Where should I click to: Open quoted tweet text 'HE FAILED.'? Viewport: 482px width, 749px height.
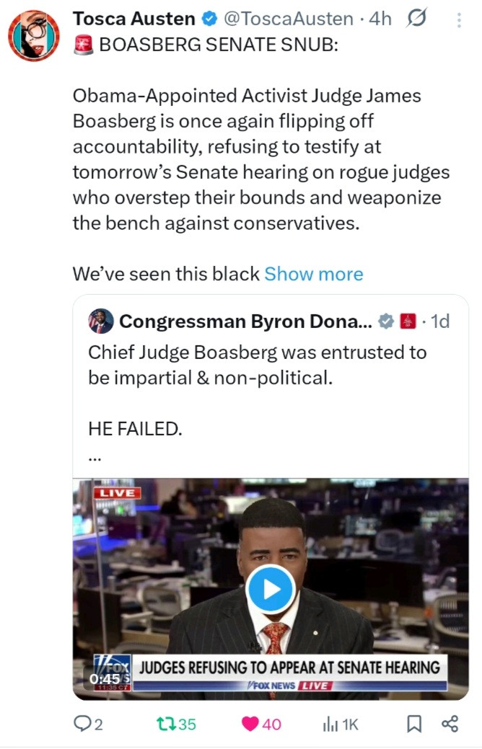[x=134, y=428]
